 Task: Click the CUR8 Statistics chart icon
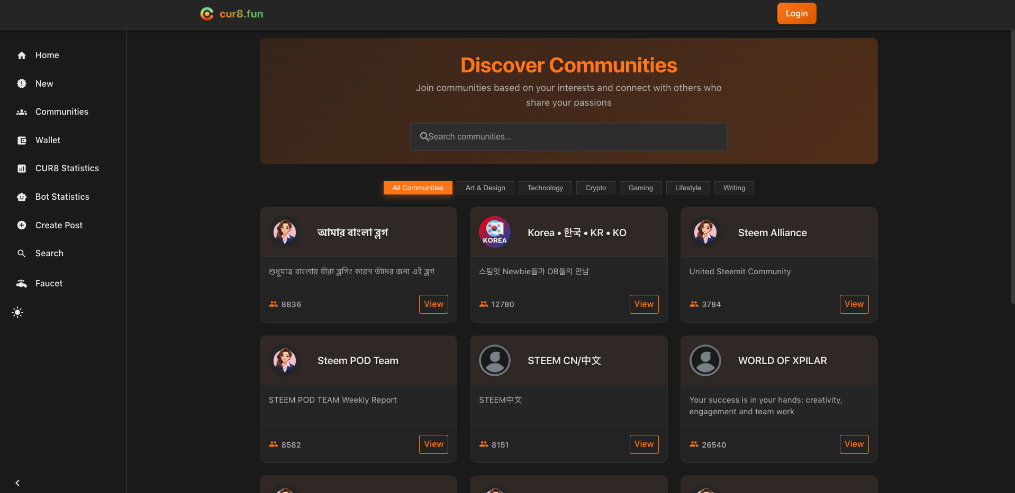click(22, 169)
